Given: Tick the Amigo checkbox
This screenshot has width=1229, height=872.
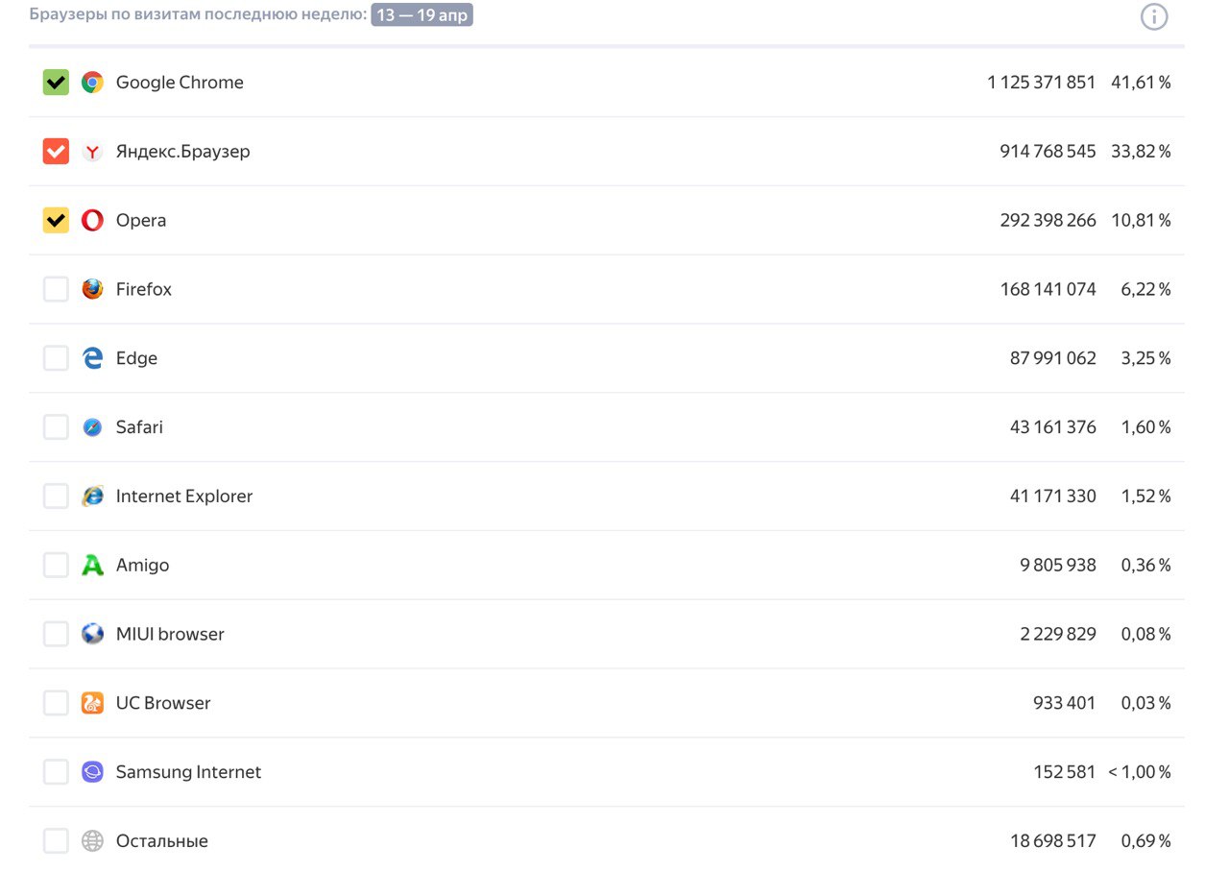Looking at the screenshot, I should tap(56, 566).
